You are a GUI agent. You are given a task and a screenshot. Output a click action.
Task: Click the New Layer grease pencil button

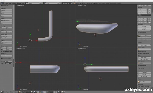click(144, 38)
